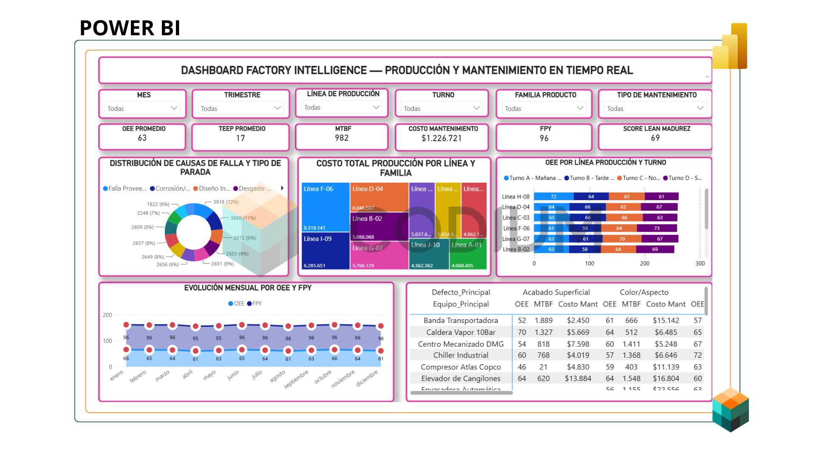Expand the FAMILIA PRODUCTO dropdown
This screenshot has width=816, height=459.
(x=544, y=108)
